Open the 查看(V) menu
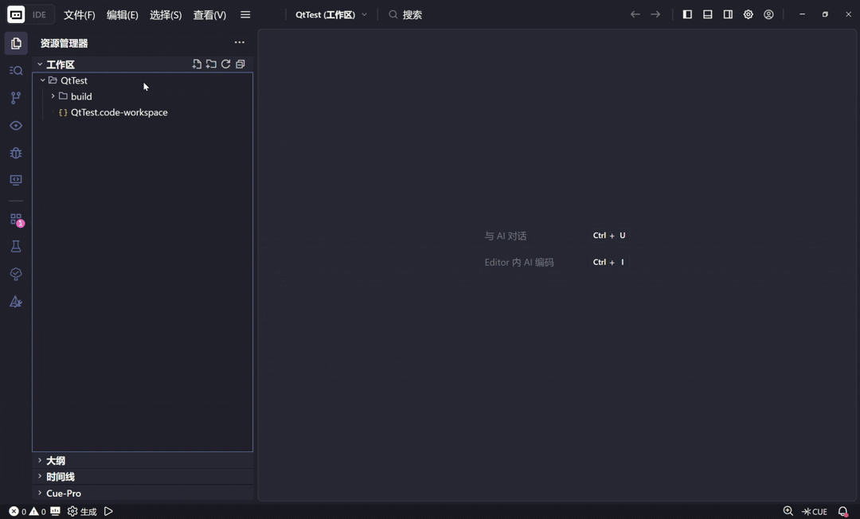Screen dimensions: 860x519 point(209,14)
